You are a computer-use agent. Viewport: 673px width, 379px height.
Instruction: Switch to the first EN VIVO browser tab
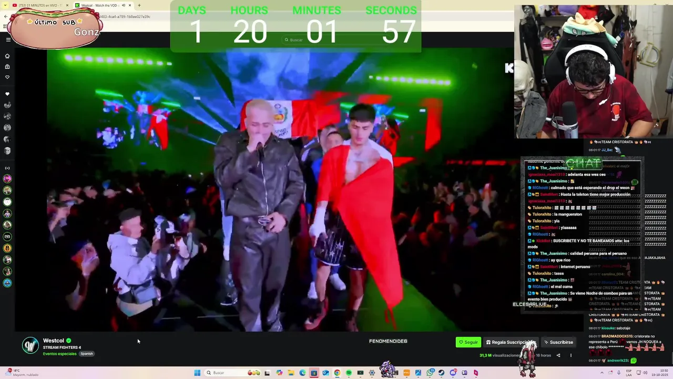tap(39, 5)
